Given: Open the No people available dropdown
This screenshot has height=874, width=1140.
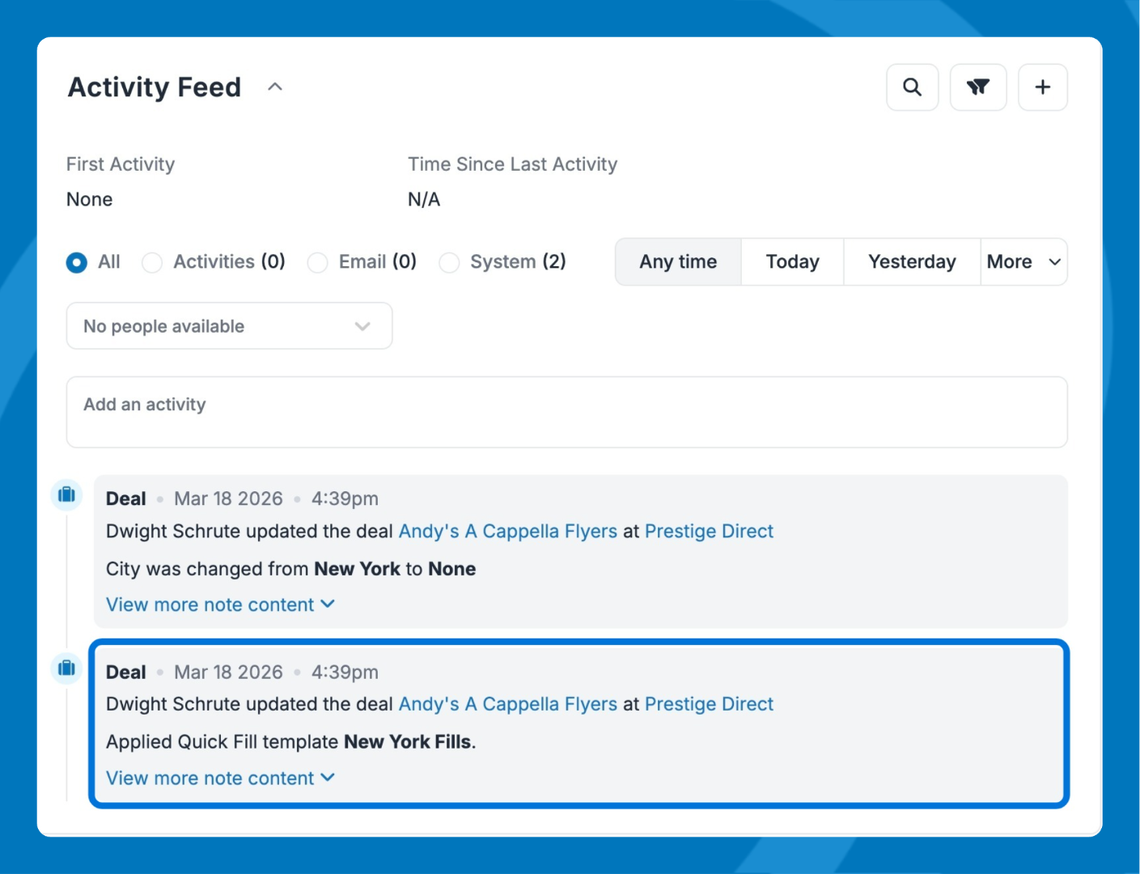Looking at the screenshot, I should point(229,326).
